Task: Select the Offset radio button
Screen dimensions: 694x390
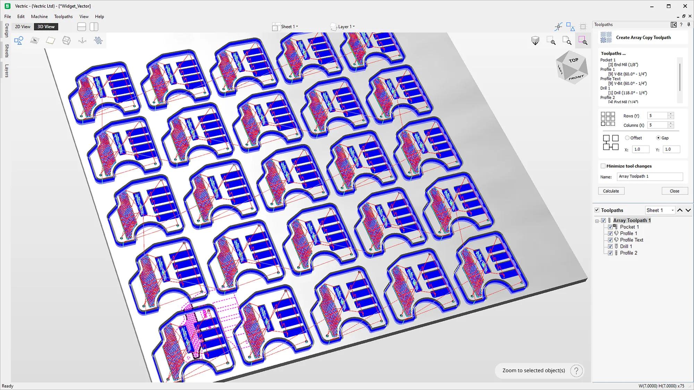Action: click(x=627, y=138)
